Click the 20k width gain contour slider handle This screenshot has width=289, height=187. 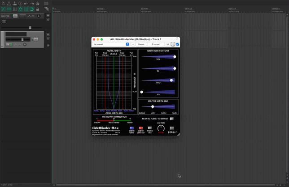175,57
